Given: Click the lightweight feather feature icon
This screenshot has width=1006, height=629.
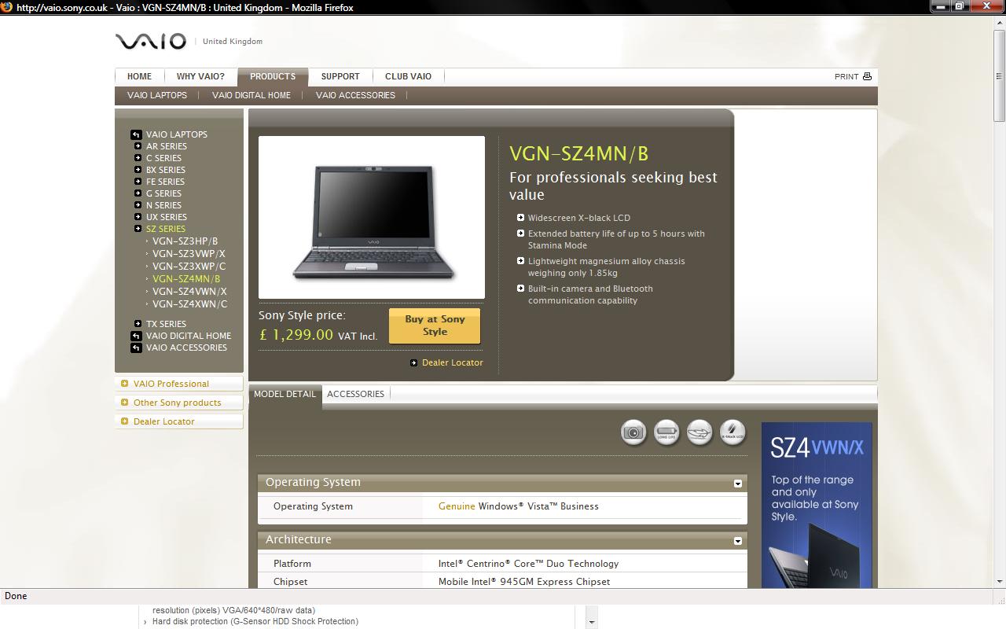Looking at the screenshot, I should (x=699, y=432).
